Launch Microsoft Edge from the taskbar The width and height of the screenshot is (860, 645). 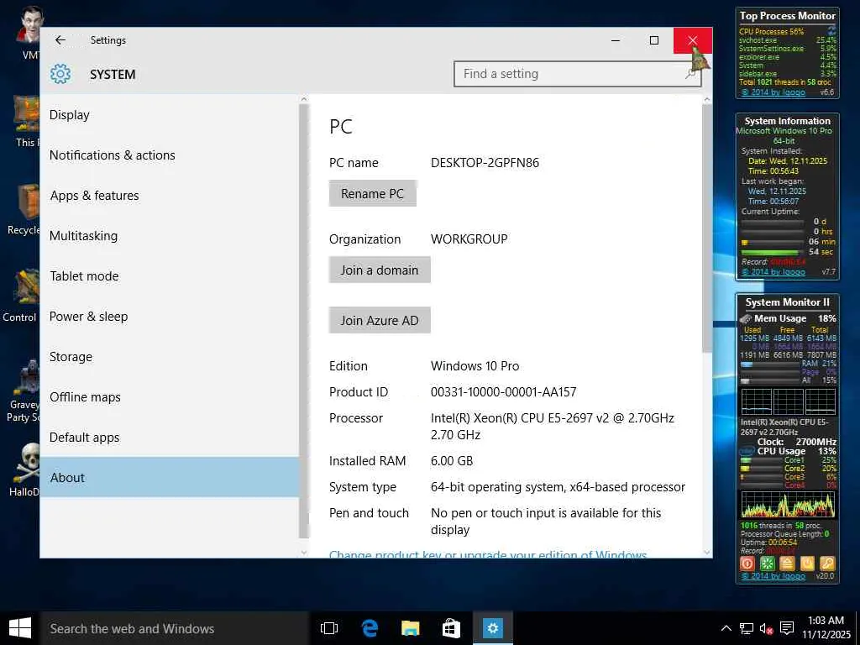(x=370, y=628)
